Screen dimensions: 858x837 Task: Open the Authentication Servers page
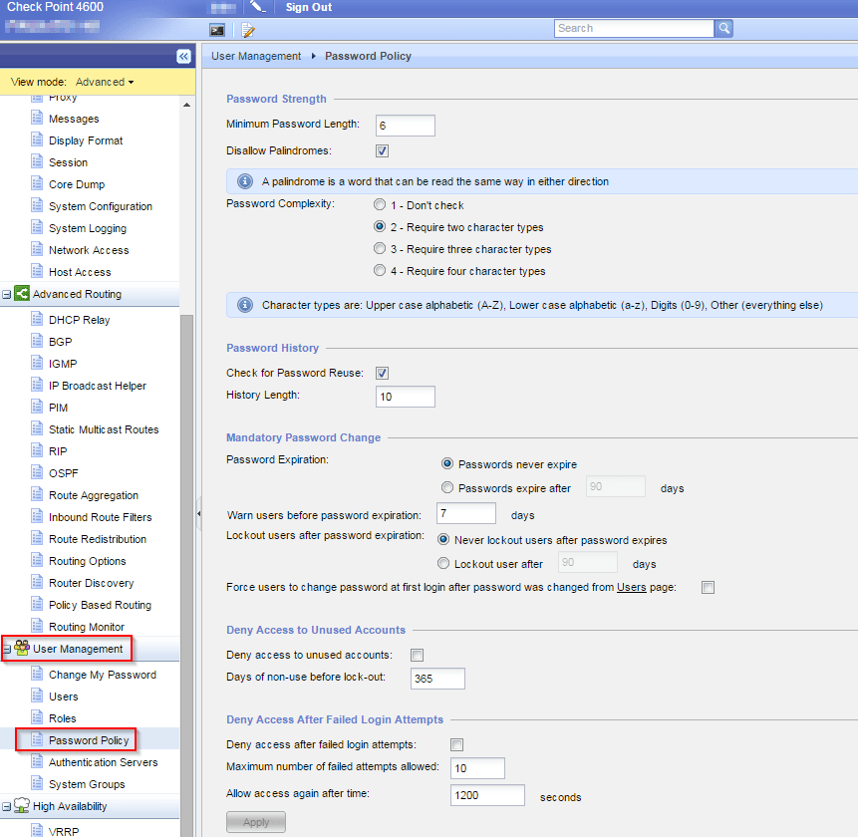click(103, 762)
